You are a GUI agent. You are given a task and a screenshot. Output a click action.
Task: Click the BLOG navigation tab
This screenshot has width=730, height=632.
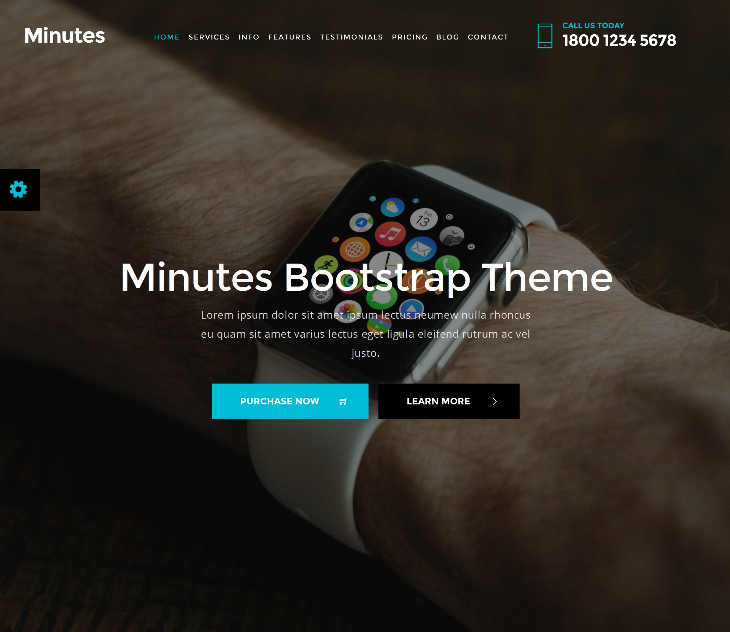pyautogui.click(x=448, y=37)
